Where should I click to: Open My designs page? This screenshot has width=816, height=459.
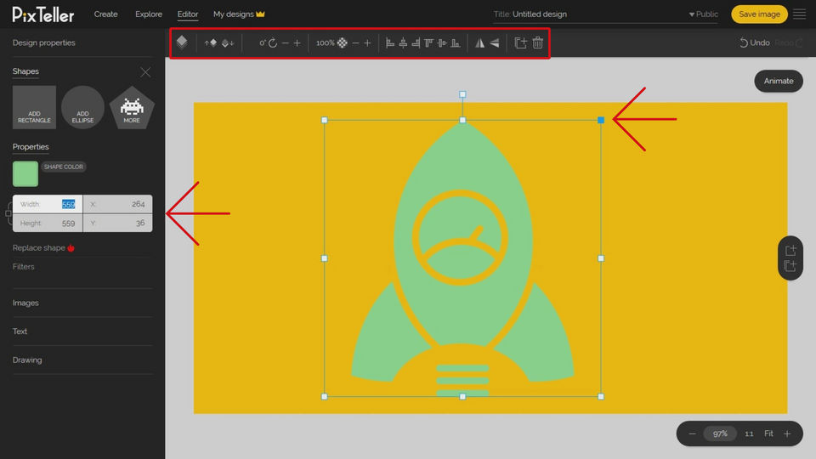239,14
